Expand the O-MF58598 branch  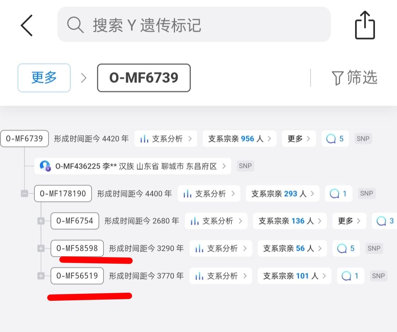coord(41,249)
